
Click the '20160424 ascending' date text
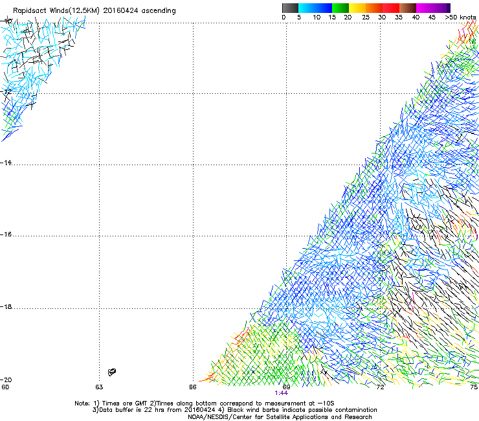coord(139,11)
